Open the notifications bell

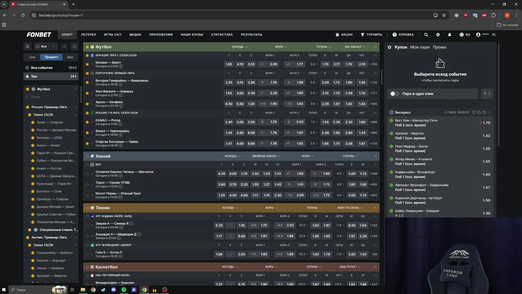(450, 35)
